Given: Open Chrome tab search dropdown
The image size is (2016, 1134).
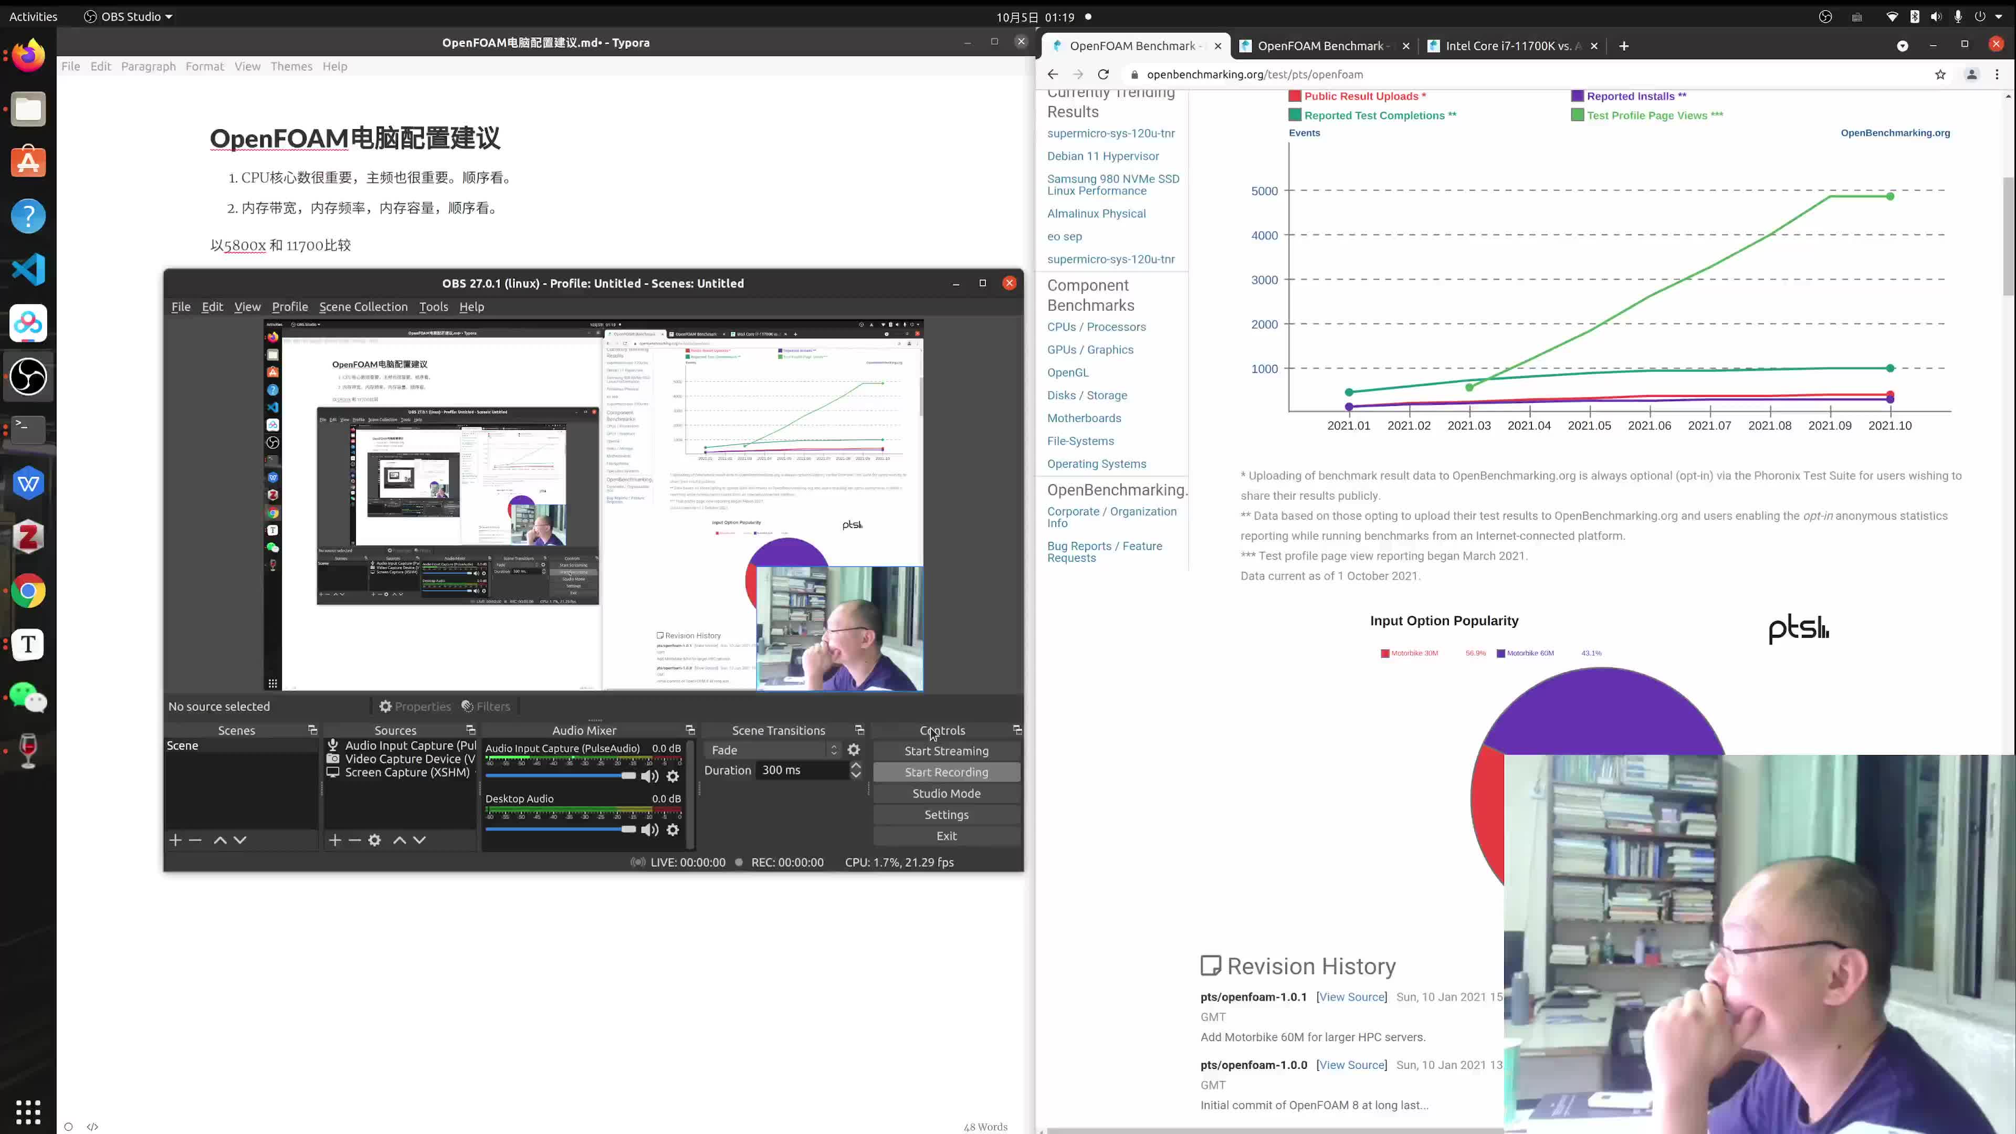Looking at the screenshot, I should click(1903, 46).
